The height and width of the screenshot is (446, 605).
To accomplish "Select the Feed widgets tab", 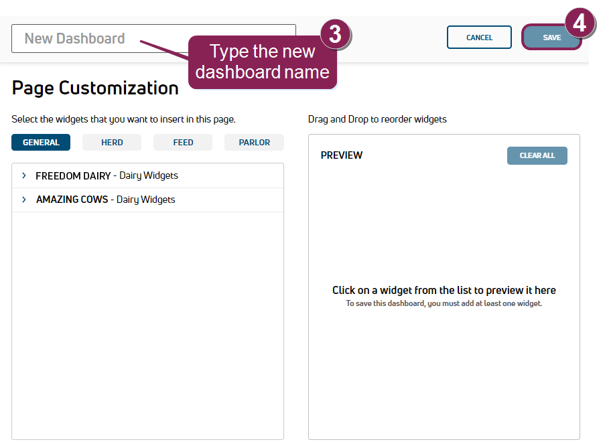I will [x=183, y=143].
